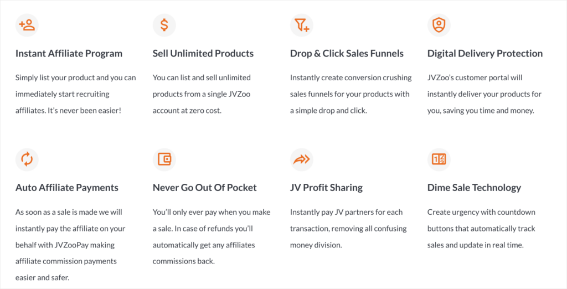567x289 pixels.
Task: Open the Drop & Click Sales Funnels heading
Action: click(x=347, y=54)
